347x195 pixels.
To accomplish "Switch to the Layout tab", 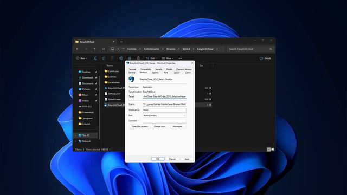I will 177,73.
